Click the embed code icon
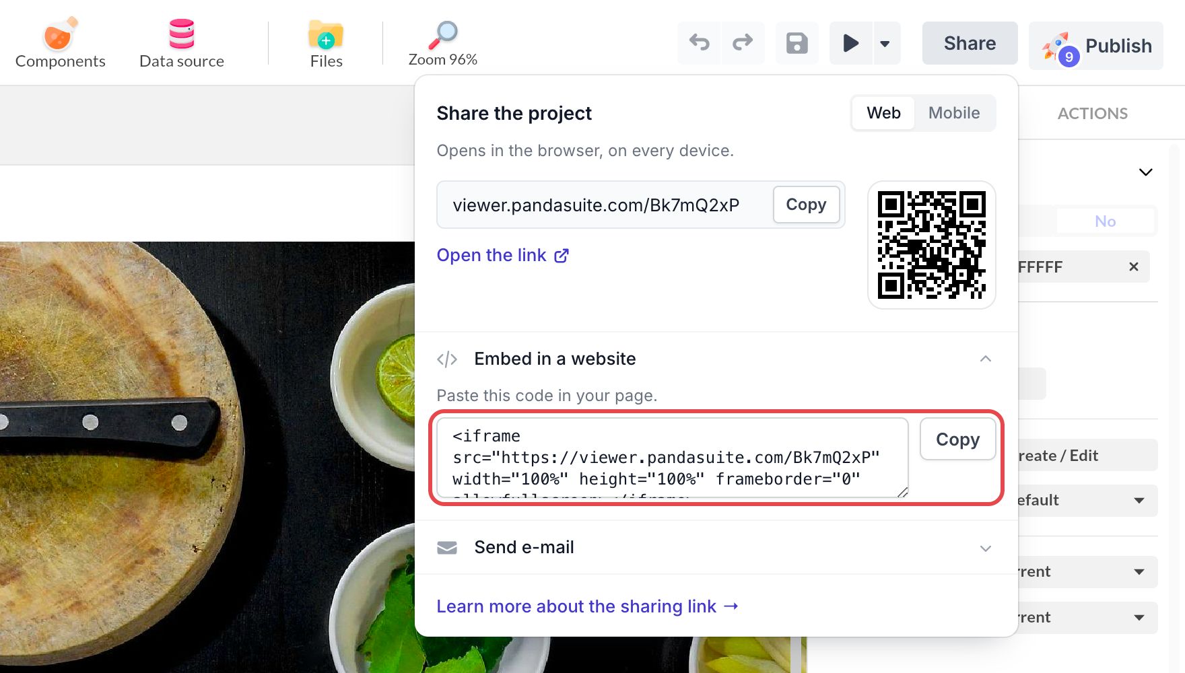Screen dimensions: 1185x673 [447, 359]
